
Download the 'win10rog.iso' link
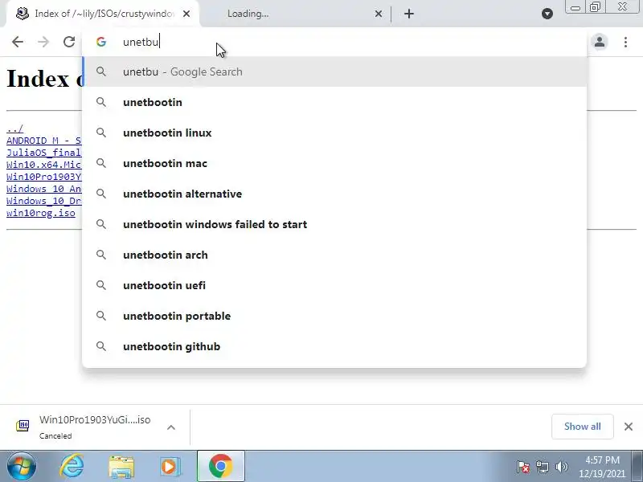(x=41, y=213)
